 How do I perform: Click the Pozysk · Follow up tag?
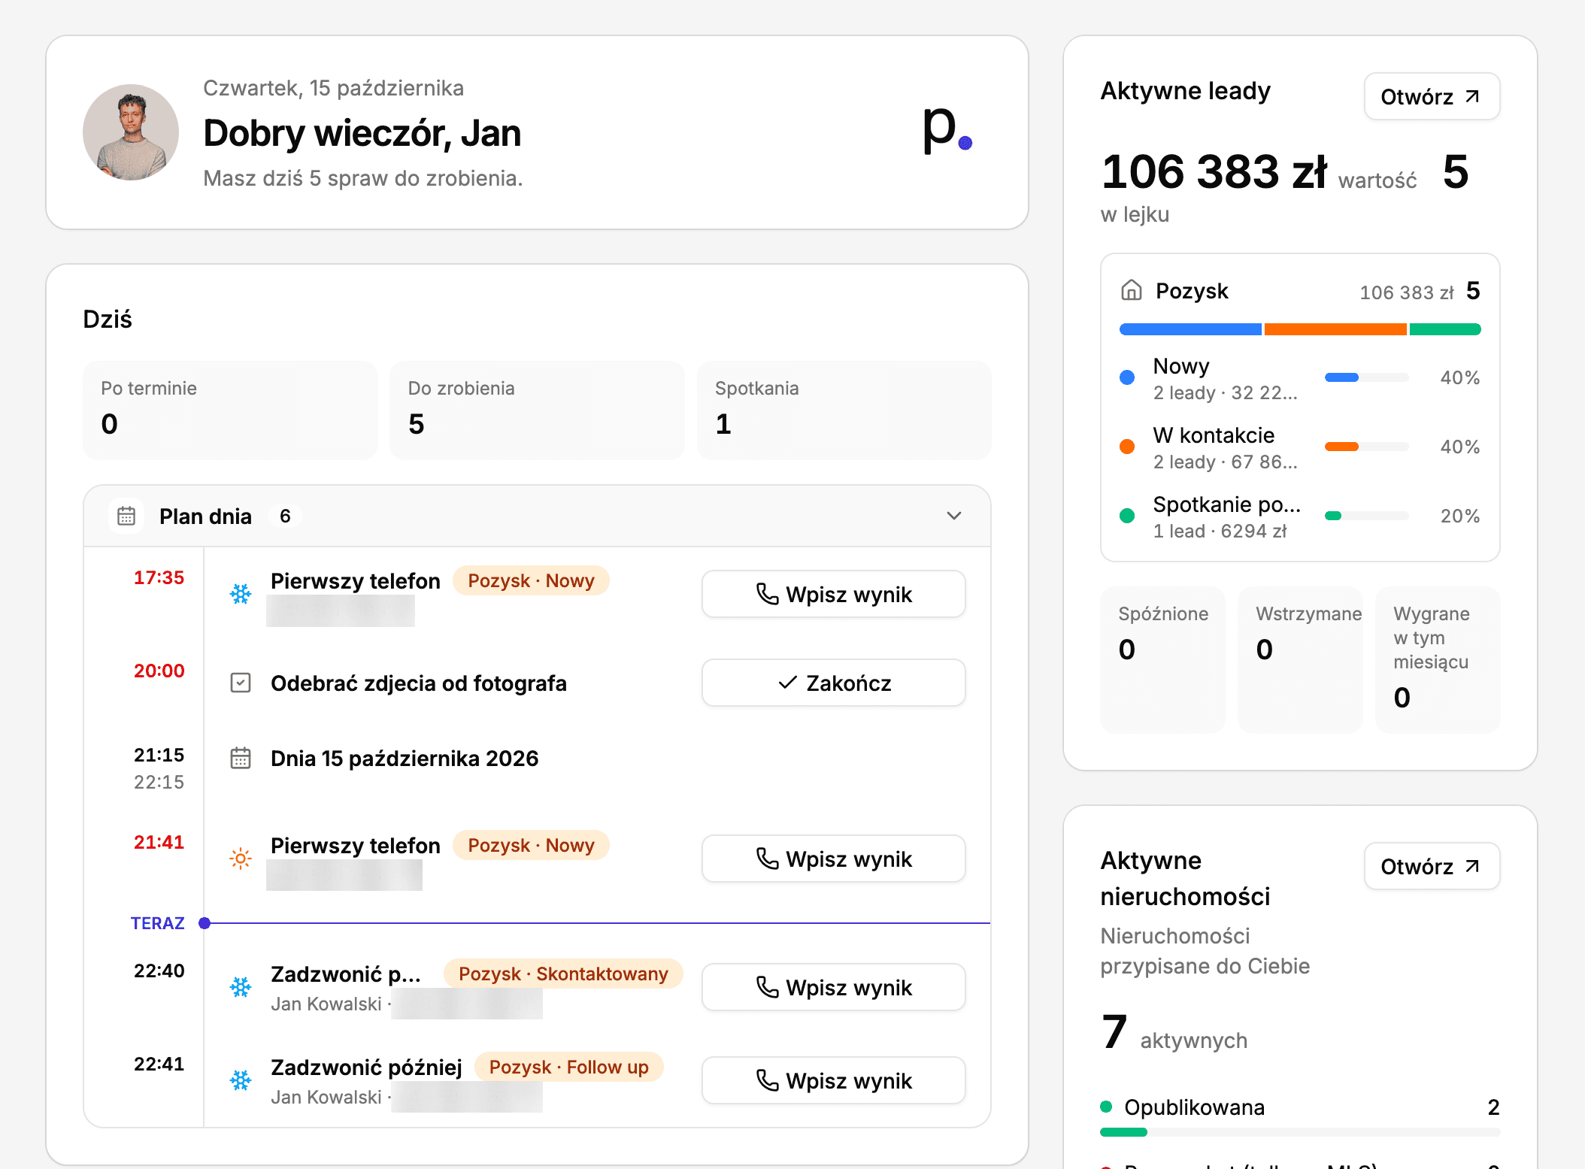568,1067
